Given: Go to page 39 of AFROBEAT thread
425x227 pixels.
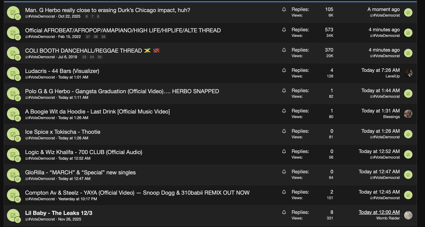Looking at the screenshot, I should click(103, 37).
